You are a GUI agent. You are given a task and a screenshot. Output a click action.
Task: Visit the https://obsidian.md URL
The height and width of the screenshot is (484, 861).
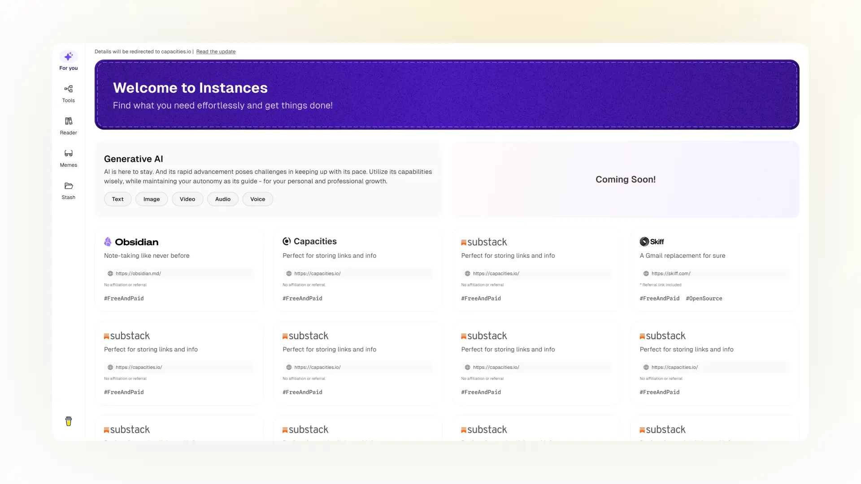click(x=178, y=273)
